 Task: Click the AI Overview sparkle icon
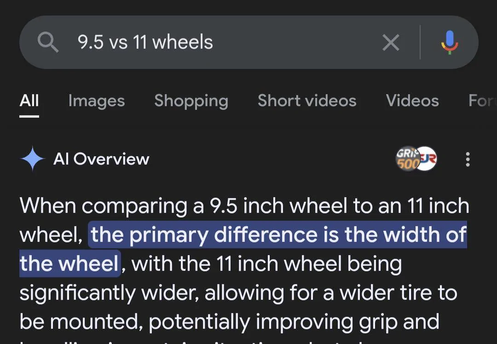(x=32, y=159)
